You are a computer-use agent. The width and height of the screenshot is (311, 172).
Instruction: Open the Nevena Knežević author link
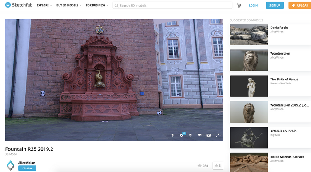tap(281, 83)
